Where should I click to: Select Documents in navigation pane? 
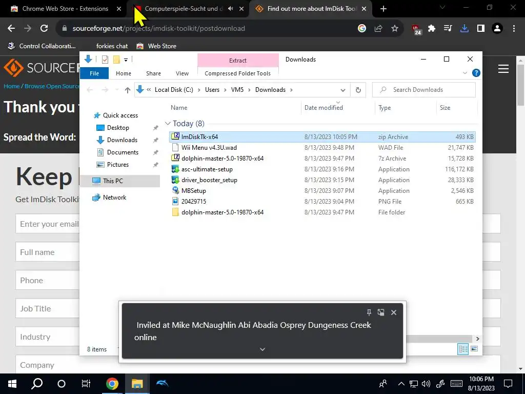tap(123, 152)
